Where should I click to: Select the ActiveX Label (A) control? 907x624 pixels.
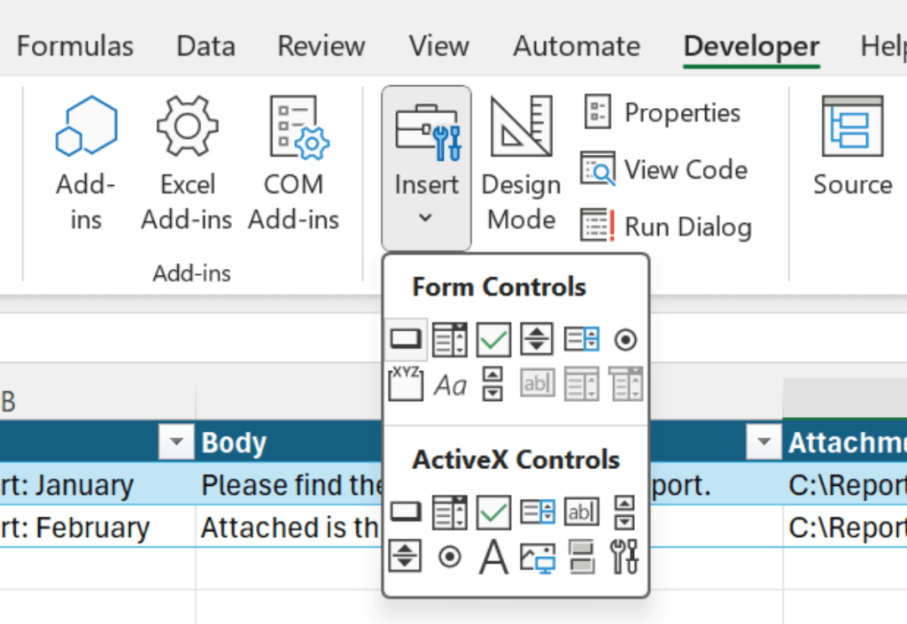click(493, 556)
